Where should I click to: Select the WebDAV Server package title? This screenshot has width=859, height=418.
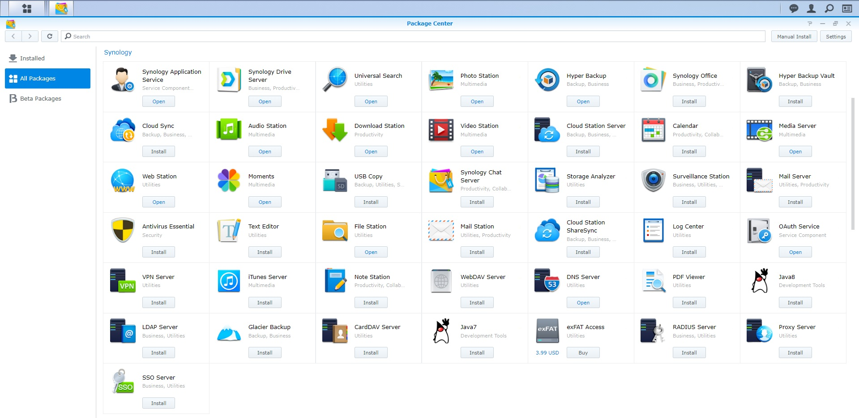483,277
